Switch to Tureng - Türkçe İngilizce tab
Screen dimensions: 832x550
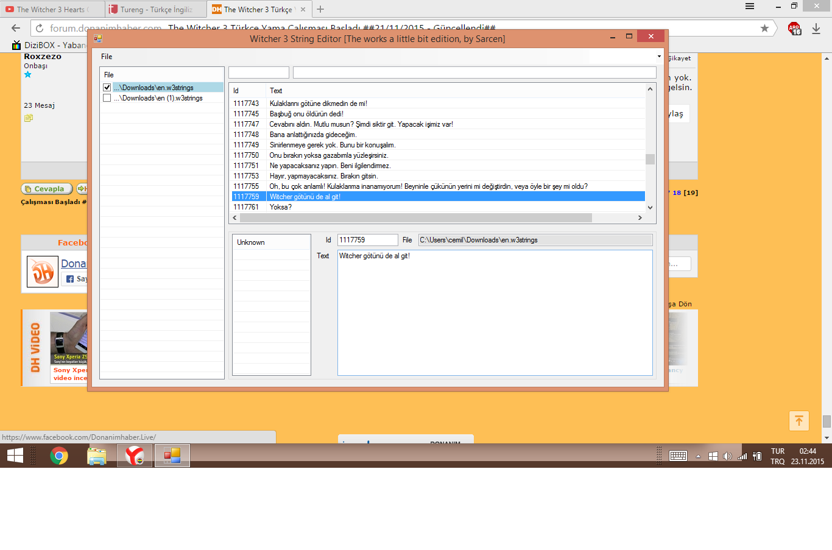155,9
